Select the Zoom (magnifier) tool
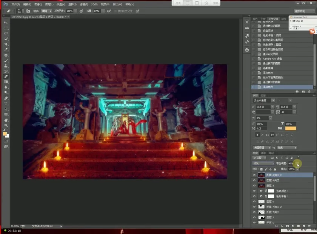 point(6,125)
